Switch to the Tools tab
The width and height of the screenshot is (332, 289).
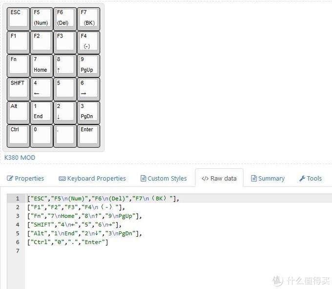click(x=311, y=179)
